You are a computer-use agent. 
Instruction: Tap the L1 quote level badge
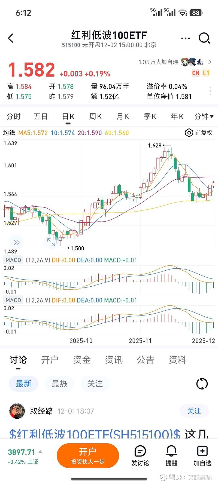[206, 73]
